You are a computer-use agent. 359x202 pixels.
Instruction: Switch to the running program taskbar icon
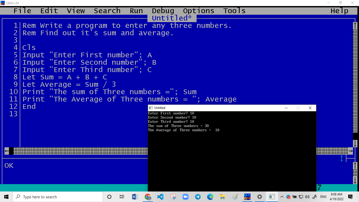click(x=272, y=197)
